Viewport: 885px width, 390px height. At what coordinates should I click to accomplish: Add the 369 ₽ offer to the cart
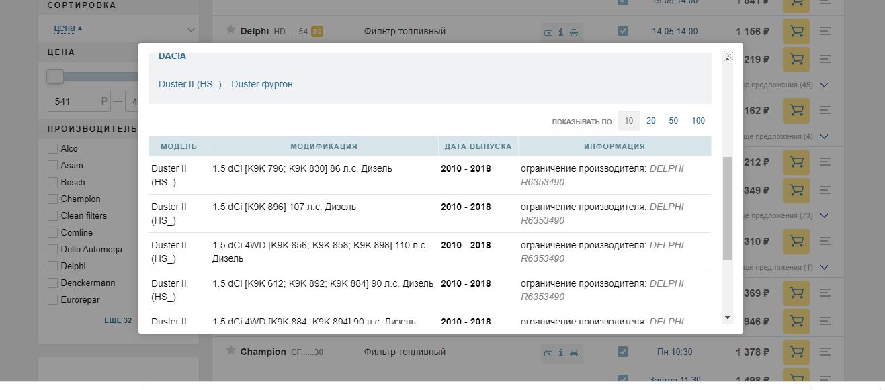pyautogui.click(x=796, y=293)
